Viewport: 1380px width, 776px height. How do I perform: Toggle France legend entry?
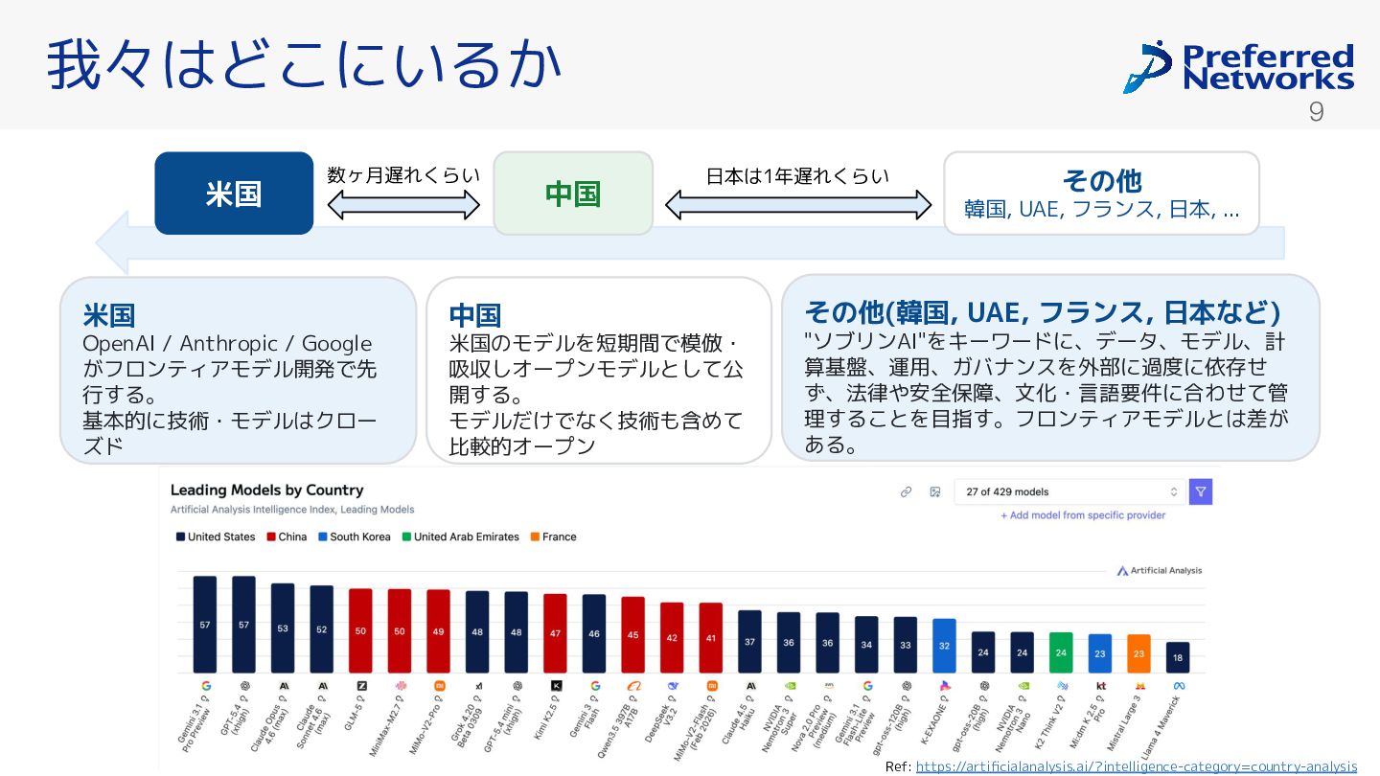[x=553, y=537]
